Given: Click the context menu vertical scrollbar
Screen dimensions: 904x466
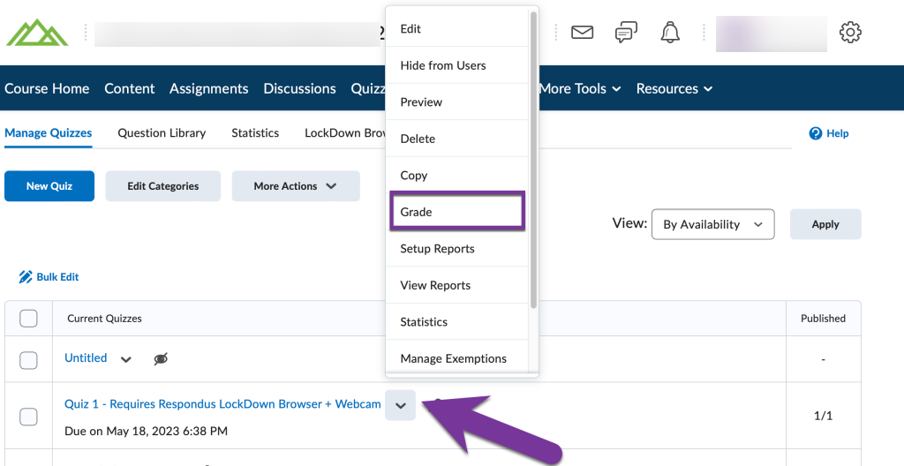Looking at the screenshot, I should pos(533,160).
